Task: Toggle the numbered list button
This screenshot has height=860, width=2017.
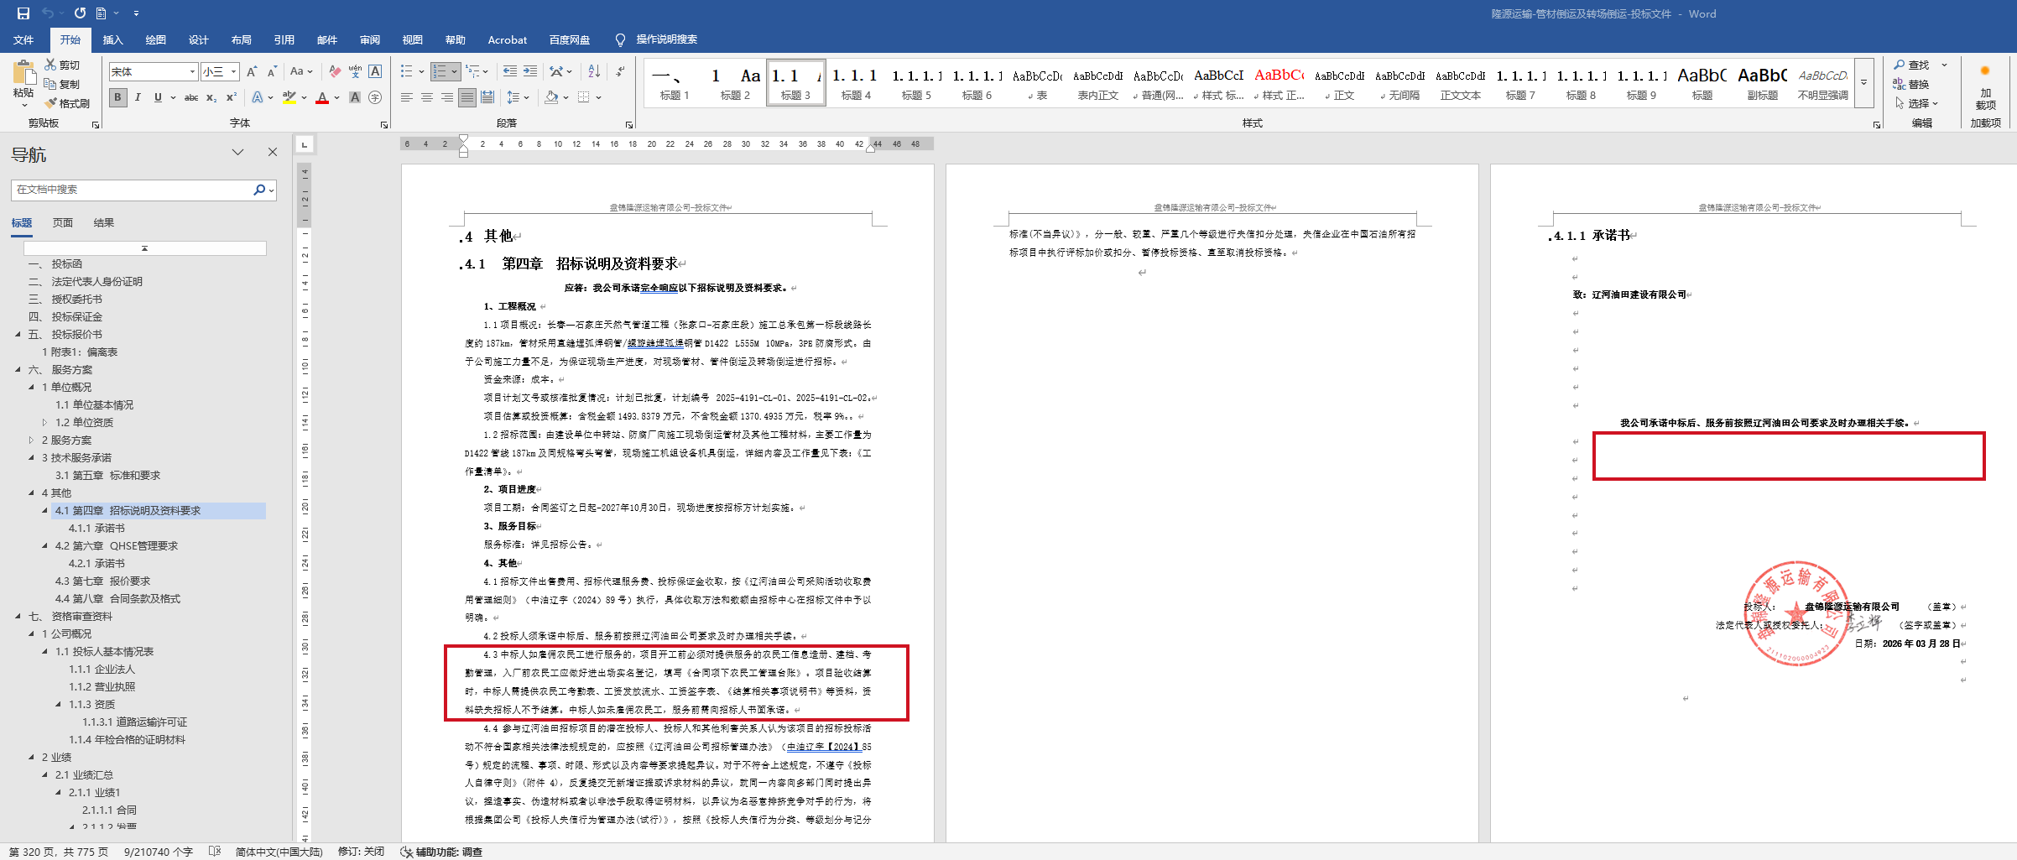Action: tap(440, 72)
